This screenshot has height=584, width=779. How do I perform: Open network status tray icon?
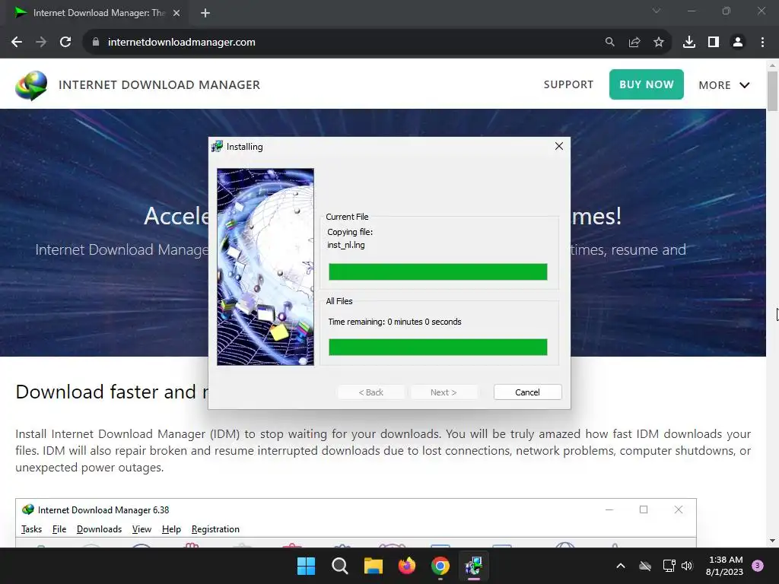pyautogui.click(x=669, y=566)
